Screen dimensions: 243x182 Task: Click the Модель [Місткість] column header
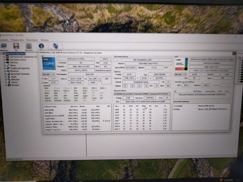point(206,106)
